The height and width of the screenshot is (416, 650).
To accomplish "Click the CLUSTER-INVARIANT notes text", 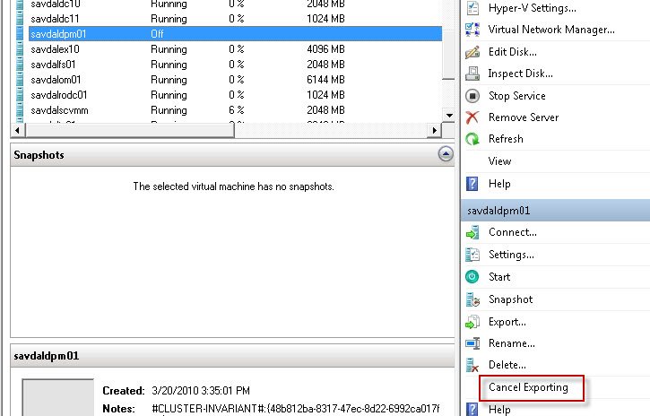I will (296, 409).
